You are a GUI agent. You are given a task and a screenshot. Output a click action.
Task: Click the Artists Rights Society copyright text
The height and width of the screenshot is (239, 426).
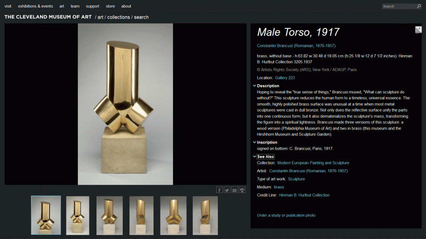[307, 70]
